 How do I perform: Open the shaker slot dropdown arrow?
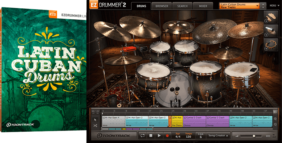[x=266, y=35]
